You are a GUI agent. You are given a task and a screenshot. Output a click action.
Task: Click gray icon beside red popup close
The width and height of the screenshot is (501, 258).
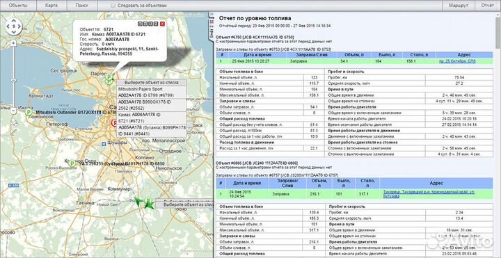156,24
